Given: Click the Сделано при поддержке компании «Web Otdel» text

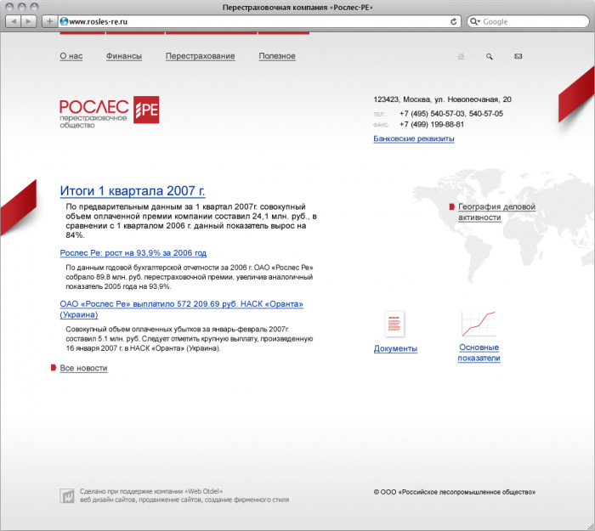Looking at the screenshot, I should pos(151,491).
